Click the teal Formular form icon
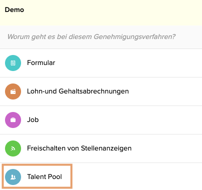 click(x=13, y=63)
